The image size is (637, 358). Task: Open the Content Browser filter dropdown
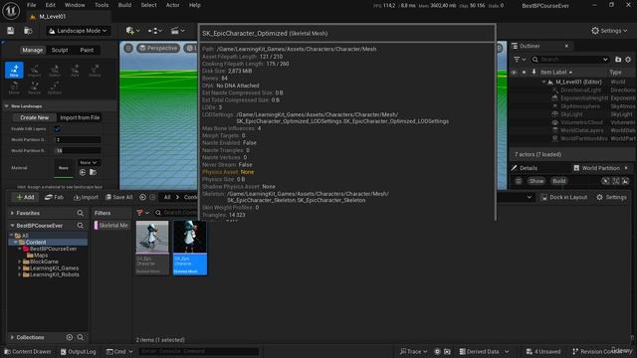(142, 213)
